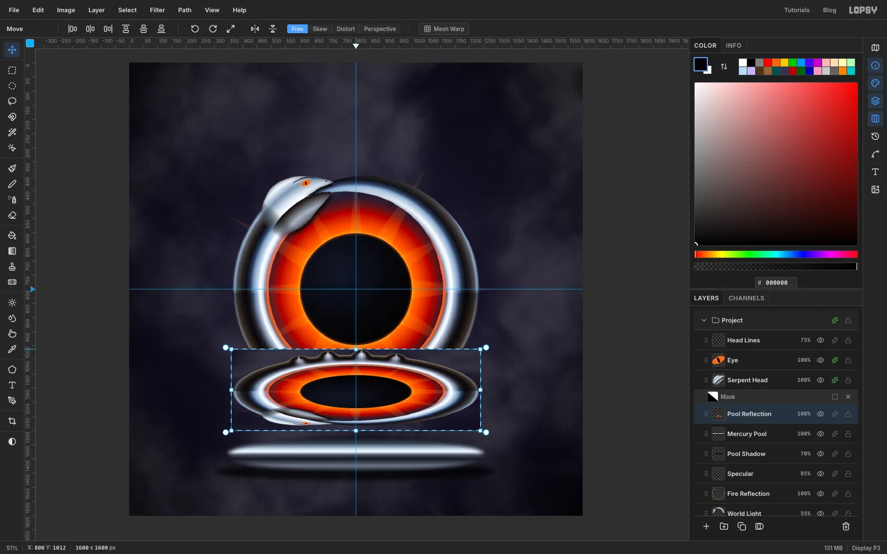Add a new layer with plus icon

[x=706, y=526]
